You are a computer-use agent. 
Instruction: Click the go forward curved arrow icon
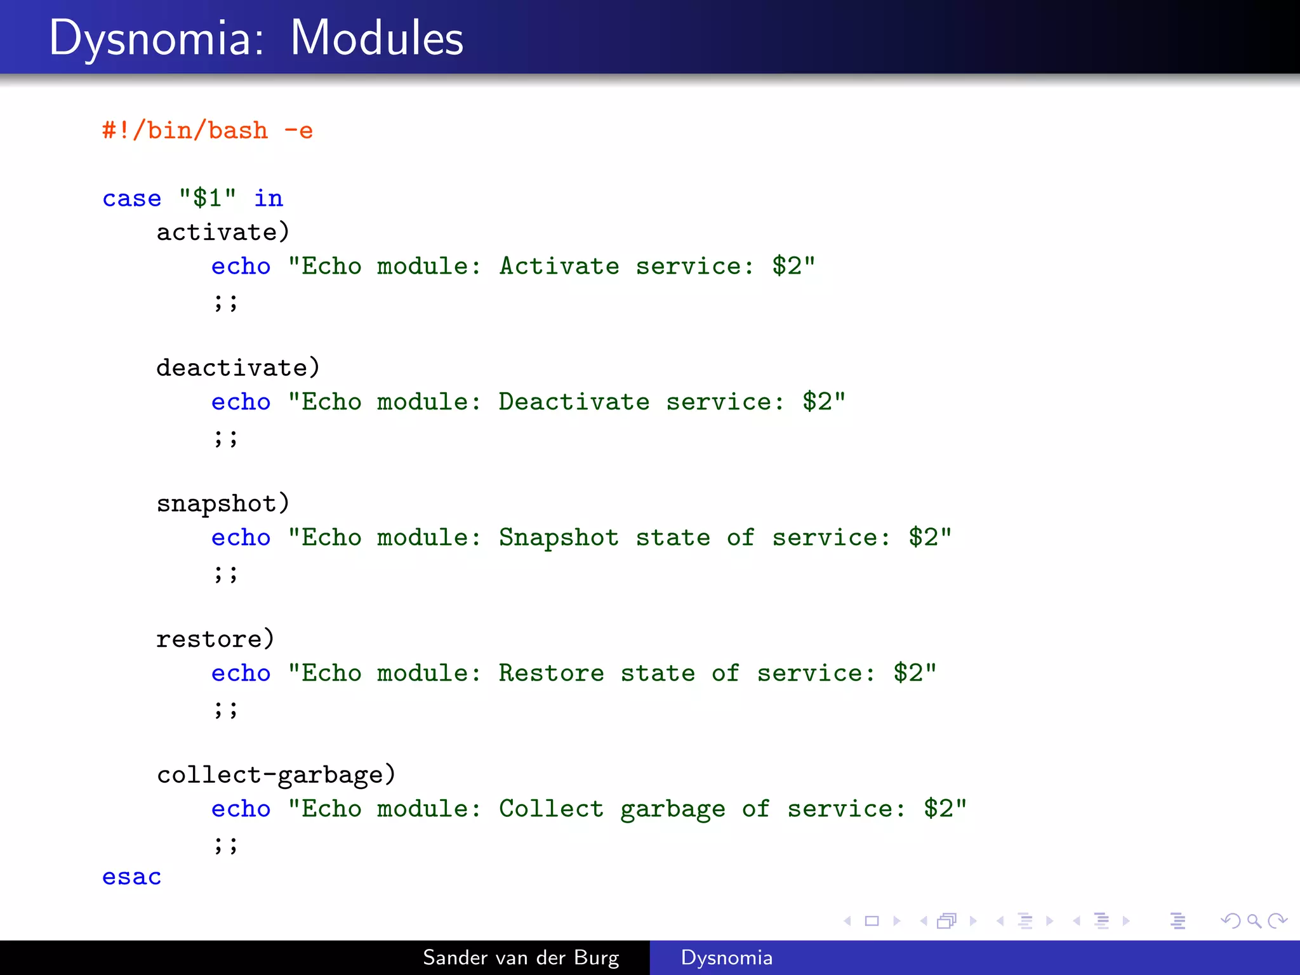[x=1277, y=921]
